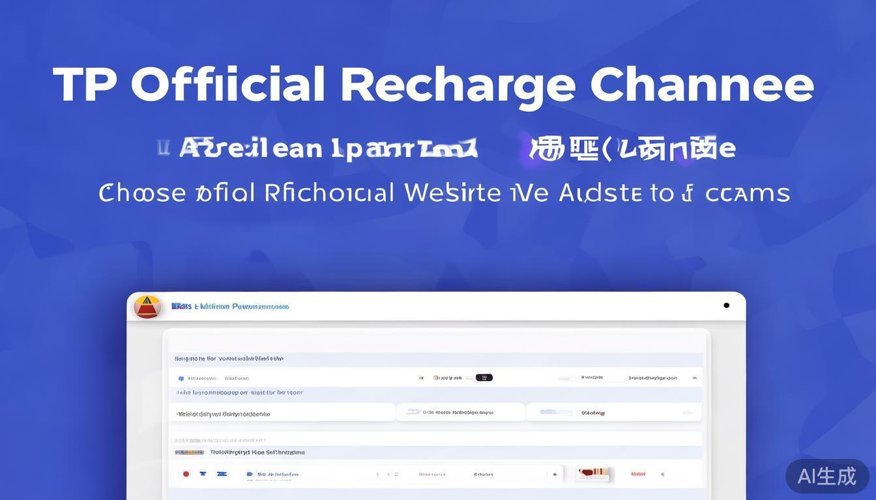The image size is (876, 500).
Task: Select the middle option box with gray bar
Action: pos(460,412)
